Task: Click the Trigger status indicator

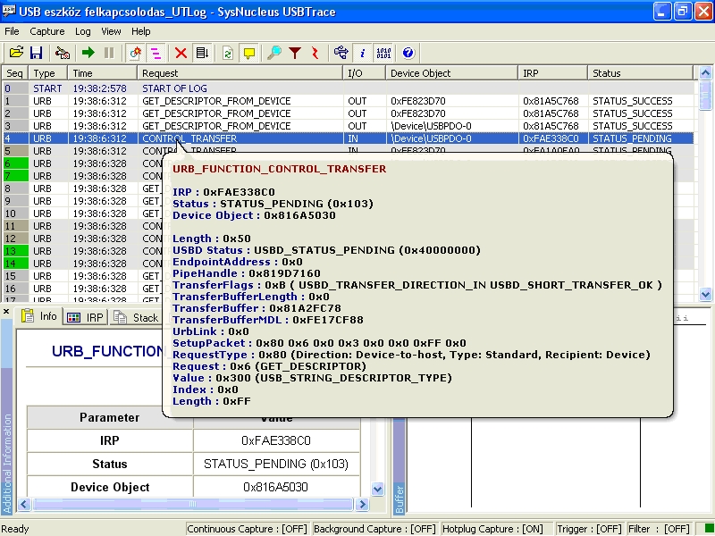Action: (589, 529)
